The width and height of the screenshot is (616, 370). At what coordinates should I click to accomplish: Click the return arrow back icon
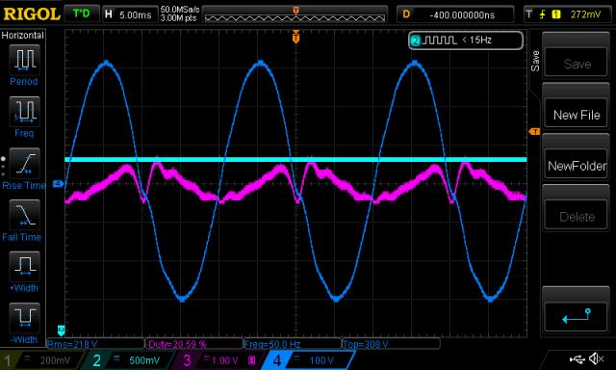click(x=577, y=317)
